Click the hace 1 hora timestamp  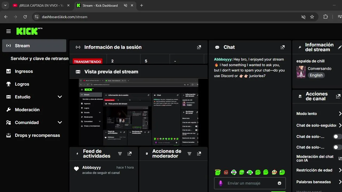(125, 167)
